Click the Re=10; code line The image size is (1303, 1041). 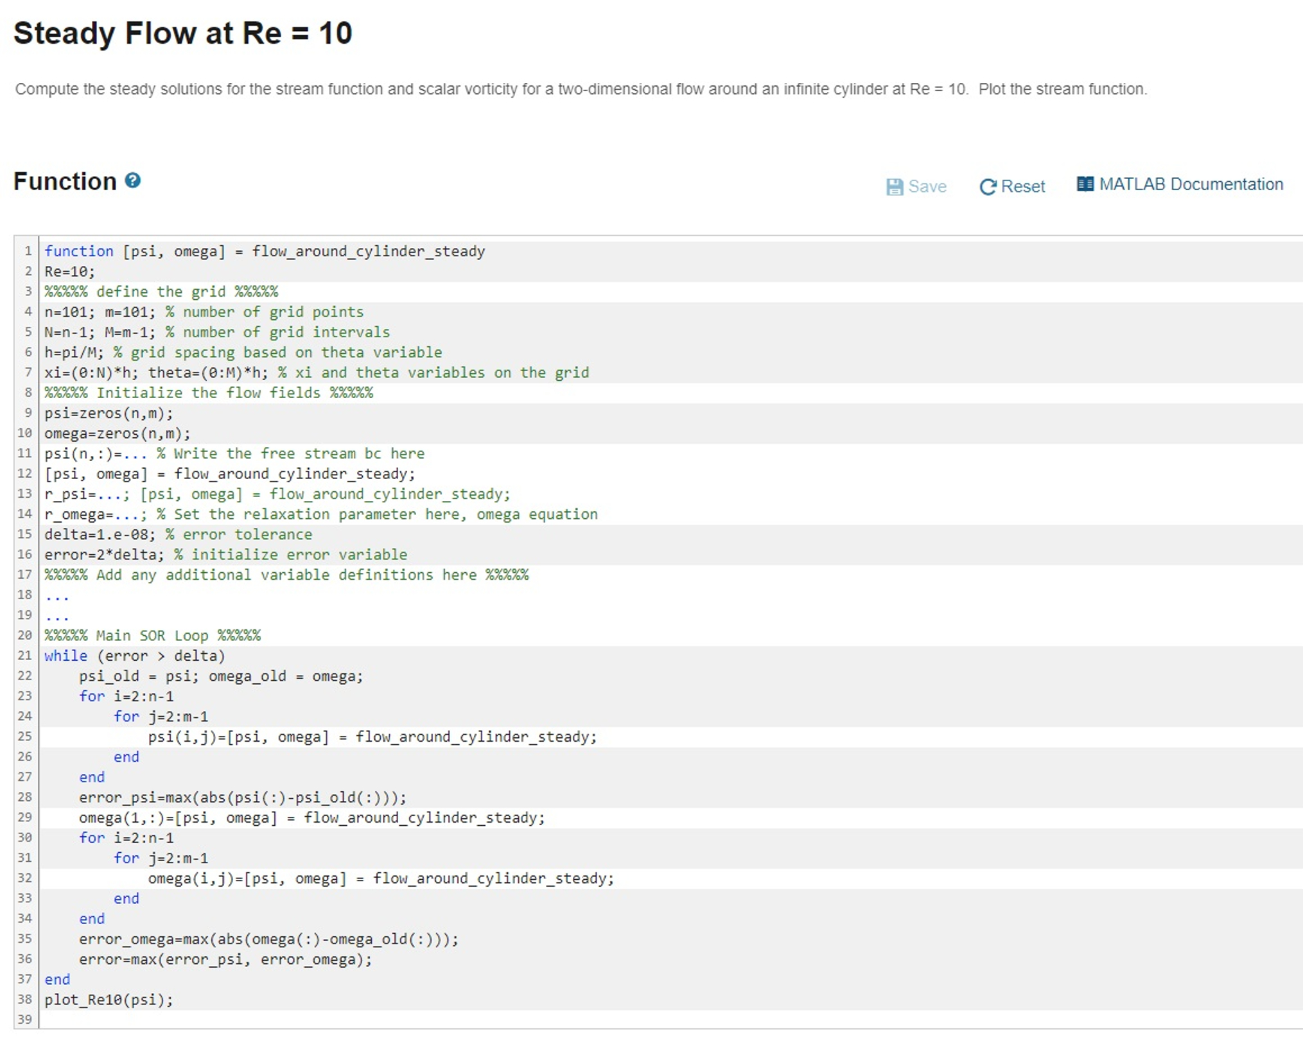tap(69, 272)
